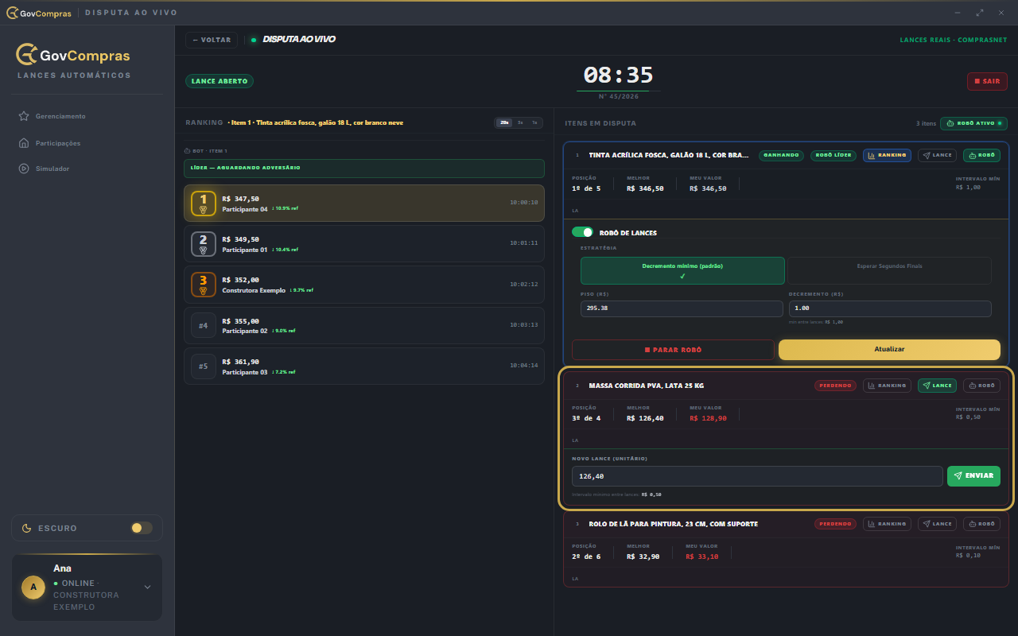
Task: Click the Decremento (R$) input field
Action: click(x=890, y=308)
